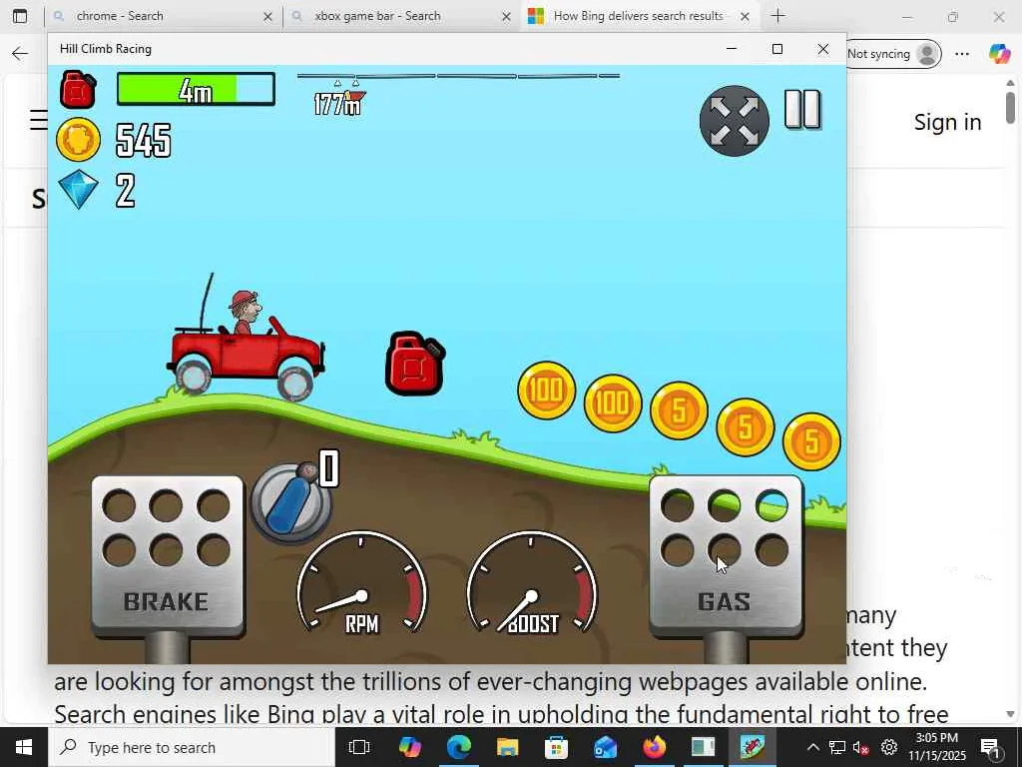Open Microsoft Store from the taskbar
The image size is (1022, 767).
point(557,747)
